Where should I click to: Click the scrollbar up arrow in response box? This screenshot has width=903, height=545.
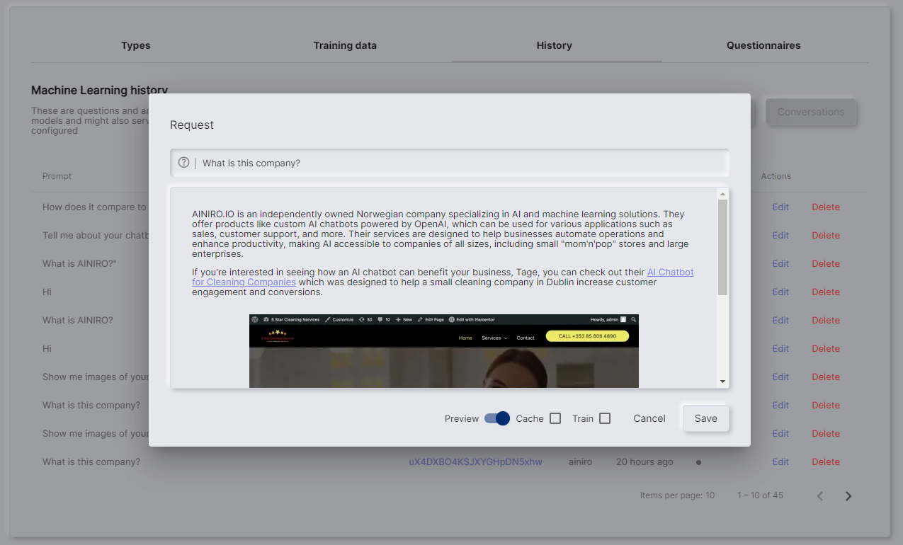click(x=722, y=194)
